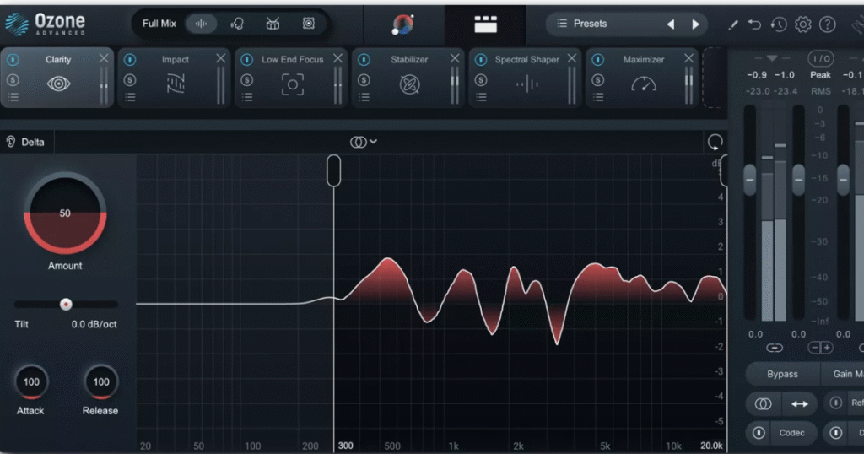Toggle the Impact module power button
This screenshot has width=864, height=454.
(129, 59)
